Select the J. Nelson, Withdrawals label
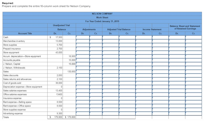Viewport: 204px width, 121px height. click(14, 68)
